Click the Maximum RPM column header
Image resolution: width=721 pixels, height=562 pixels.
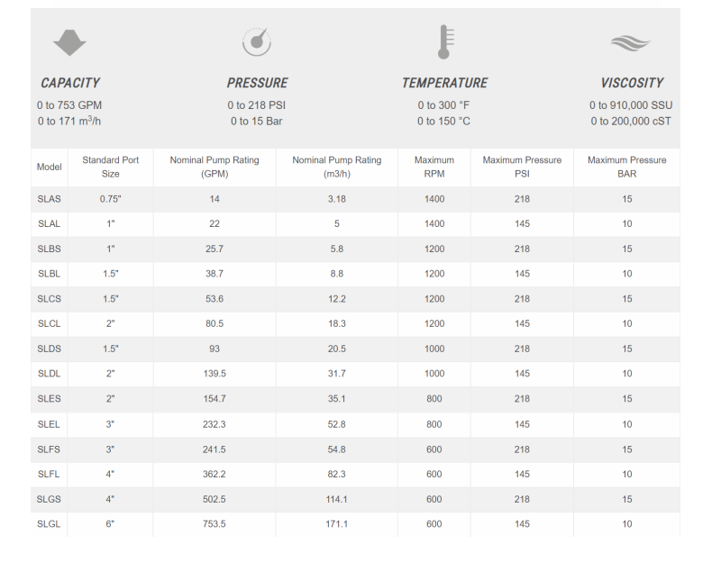[434, 167]
